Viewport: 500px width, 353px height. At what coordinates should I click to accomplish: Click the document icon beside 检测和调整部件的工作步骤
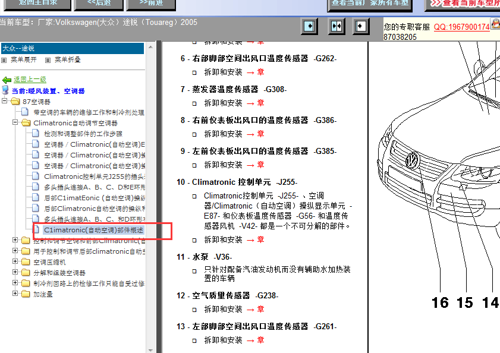point(36,133)
